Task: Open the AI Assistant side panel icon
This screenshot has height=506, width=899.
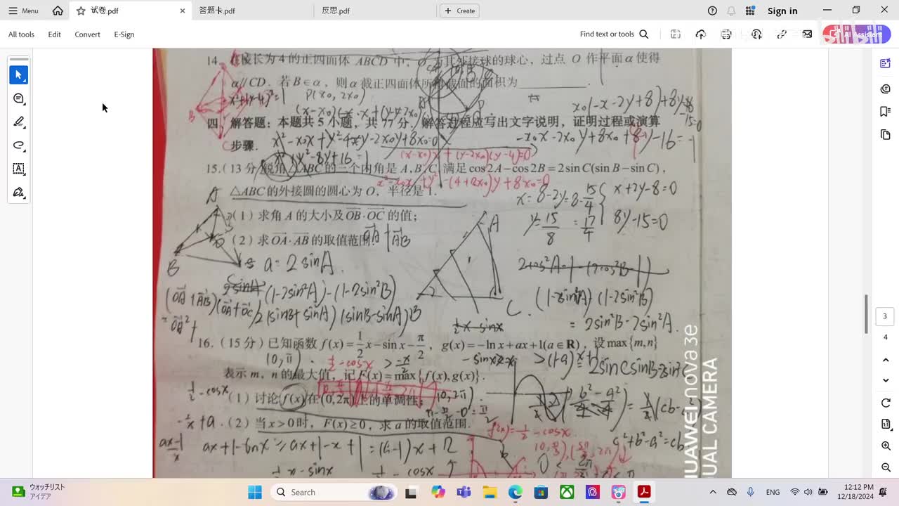Action: [885, 64]
